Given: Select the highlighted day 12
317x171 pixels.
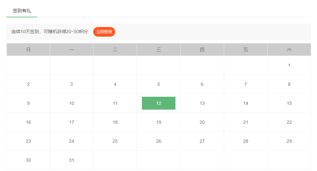Looking at the screenshot, I should pyautogui.click(x=159, y=103).
